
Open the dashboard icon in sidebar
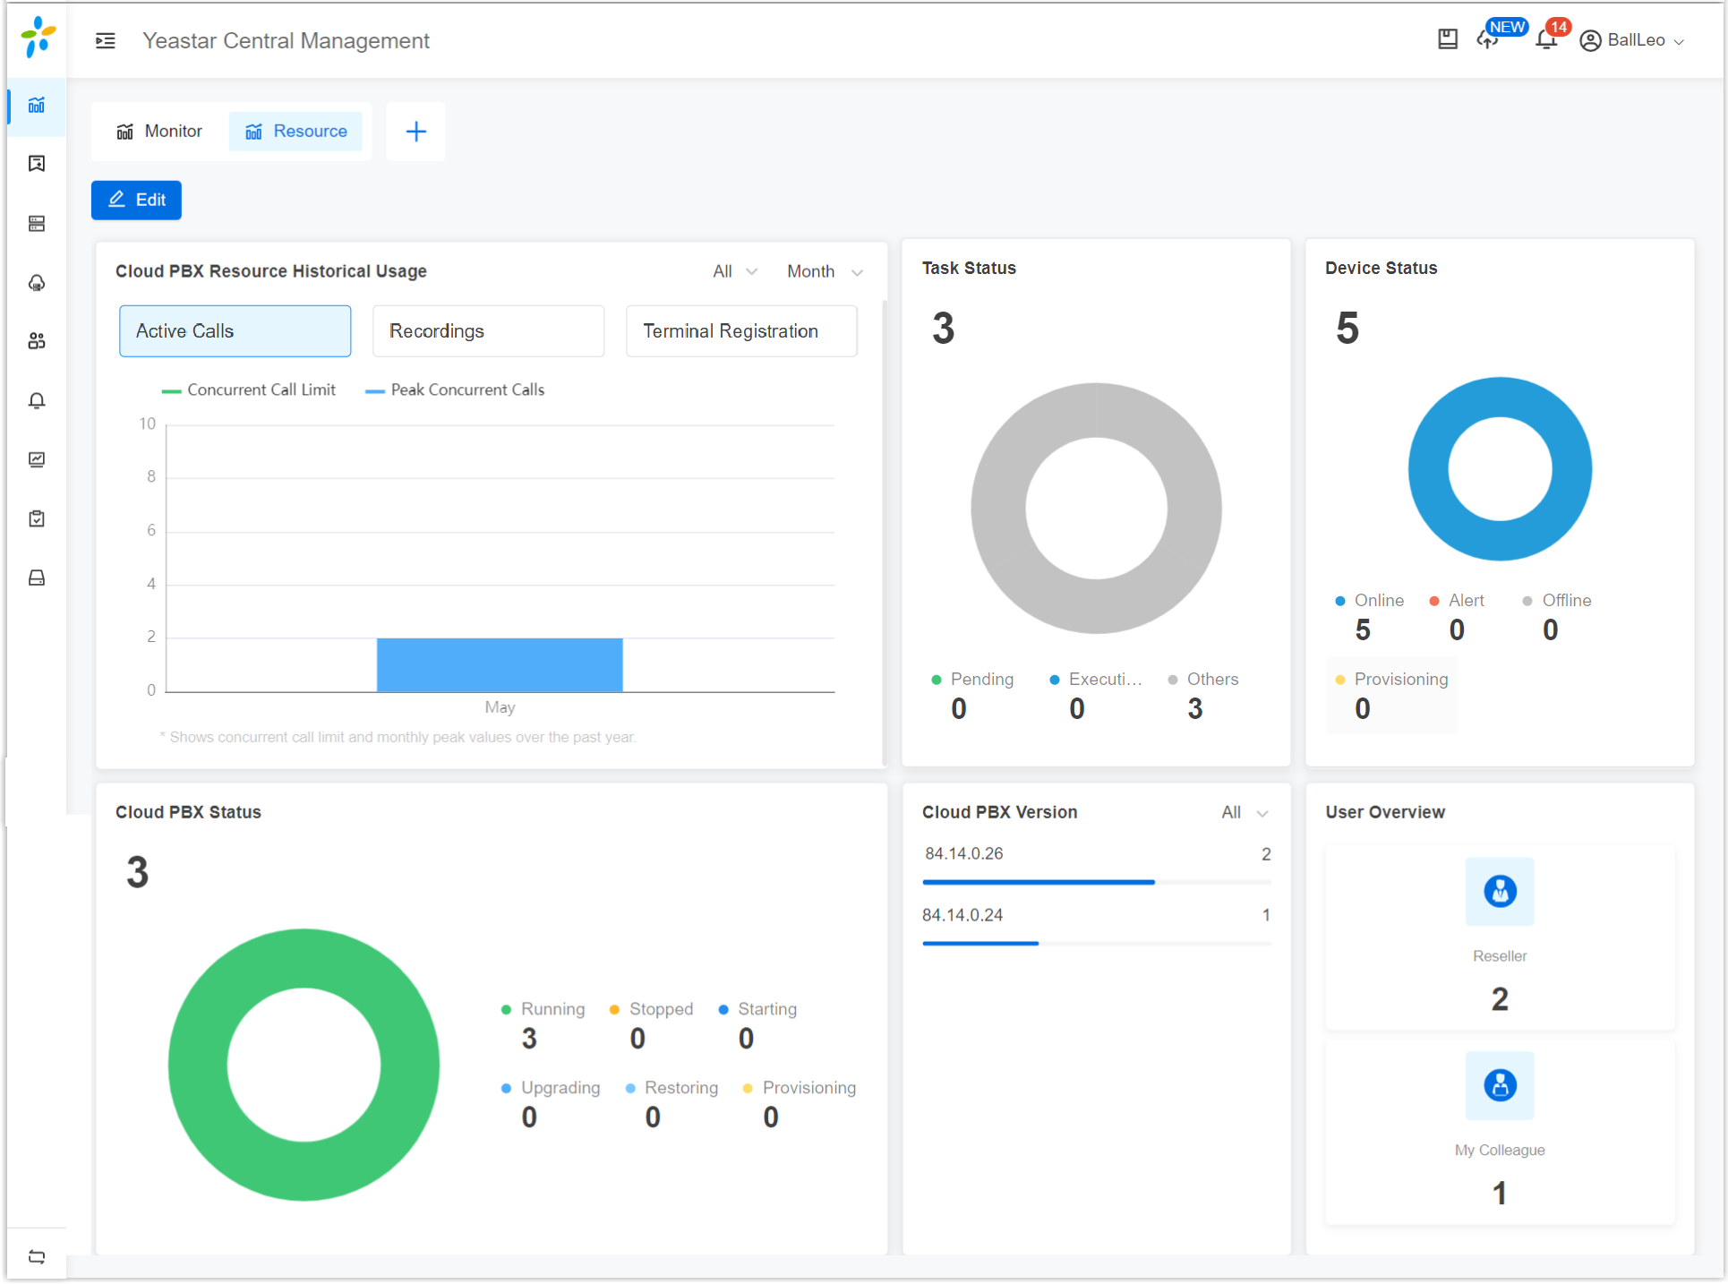pos(37,106)
